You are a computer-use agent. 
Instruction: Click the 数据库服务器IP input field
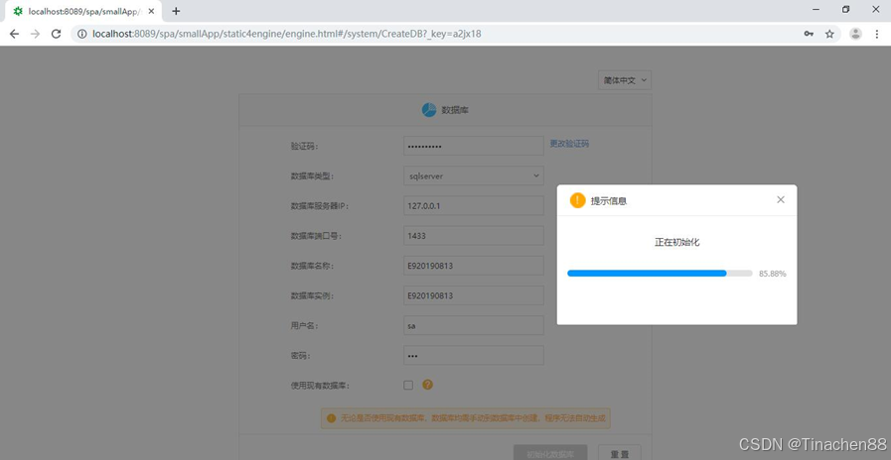pyautogui.click(x=473, y=206)
